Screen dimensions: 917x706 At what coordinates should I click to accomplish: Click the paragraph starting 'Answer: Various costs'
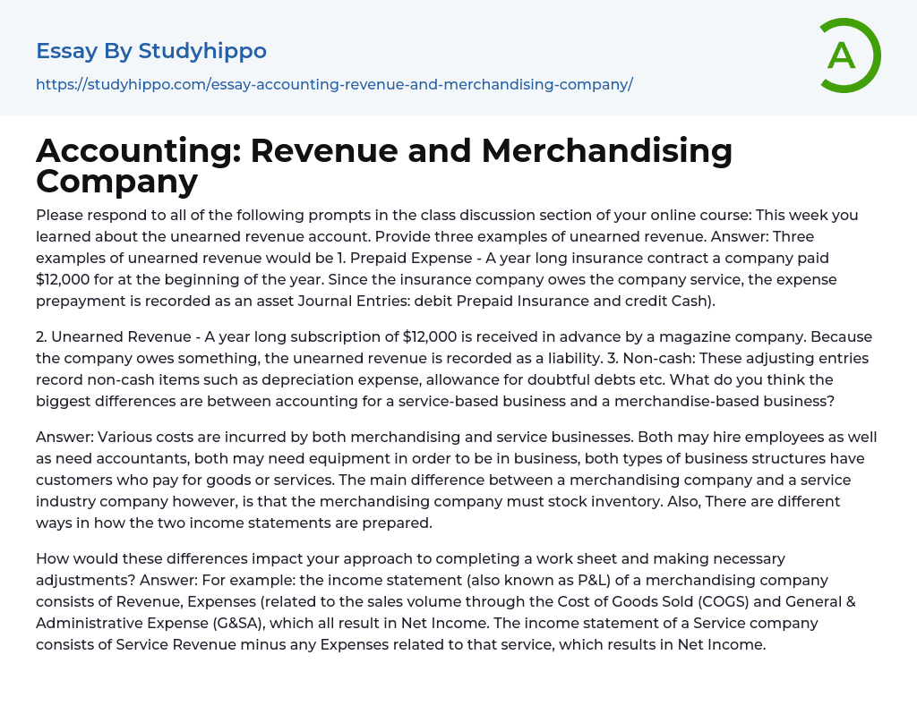448,480
